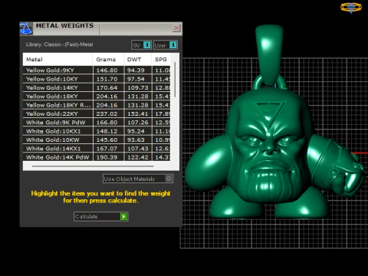
Task: Click the 167.07 grams value
Action: point(107,149)
